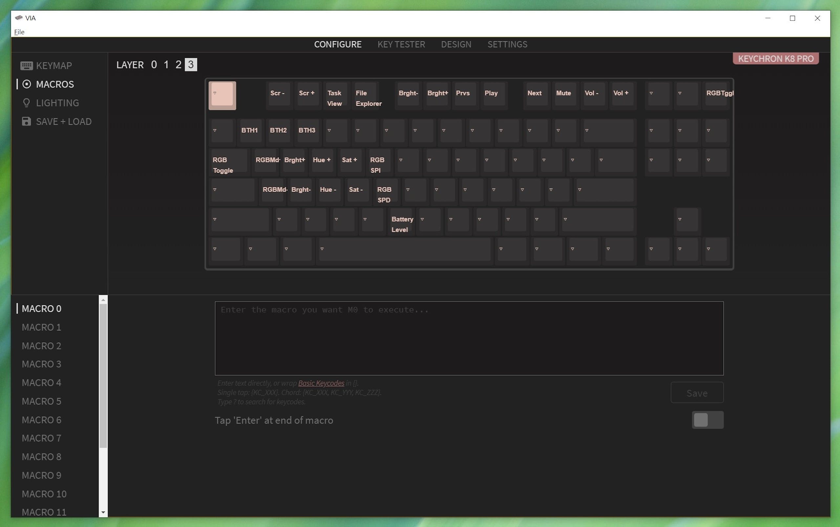The height and width of the screenshot is (527, 840).
Task: Click the Save macro button
Action: [697, 393]
